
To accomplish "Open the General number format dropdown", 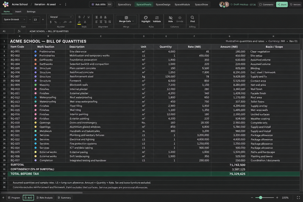I will pos(61,17).
